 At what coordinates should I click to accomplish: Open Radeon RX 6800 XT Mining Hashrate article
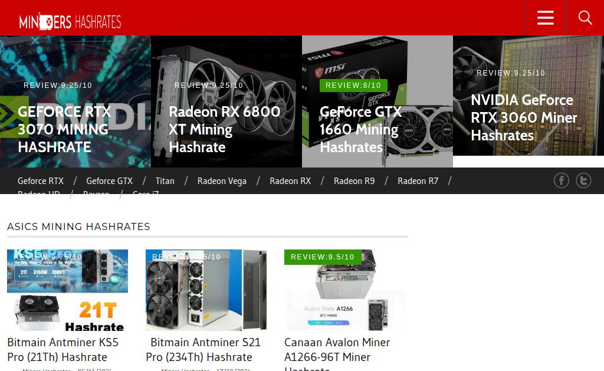point(225,129)
